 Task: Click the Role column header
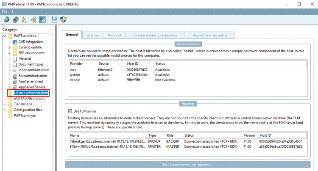[x=174, y=135]
